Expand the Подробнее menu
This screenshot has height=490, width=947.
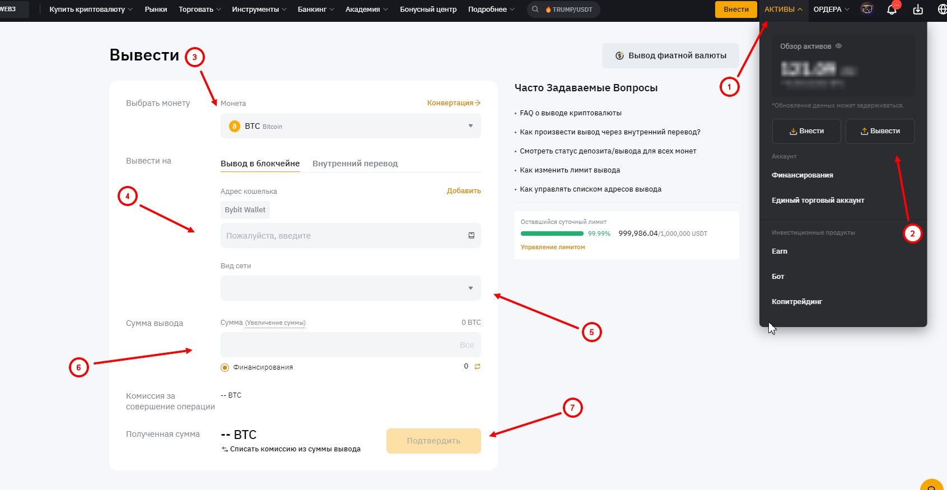(x=491, y=10)
